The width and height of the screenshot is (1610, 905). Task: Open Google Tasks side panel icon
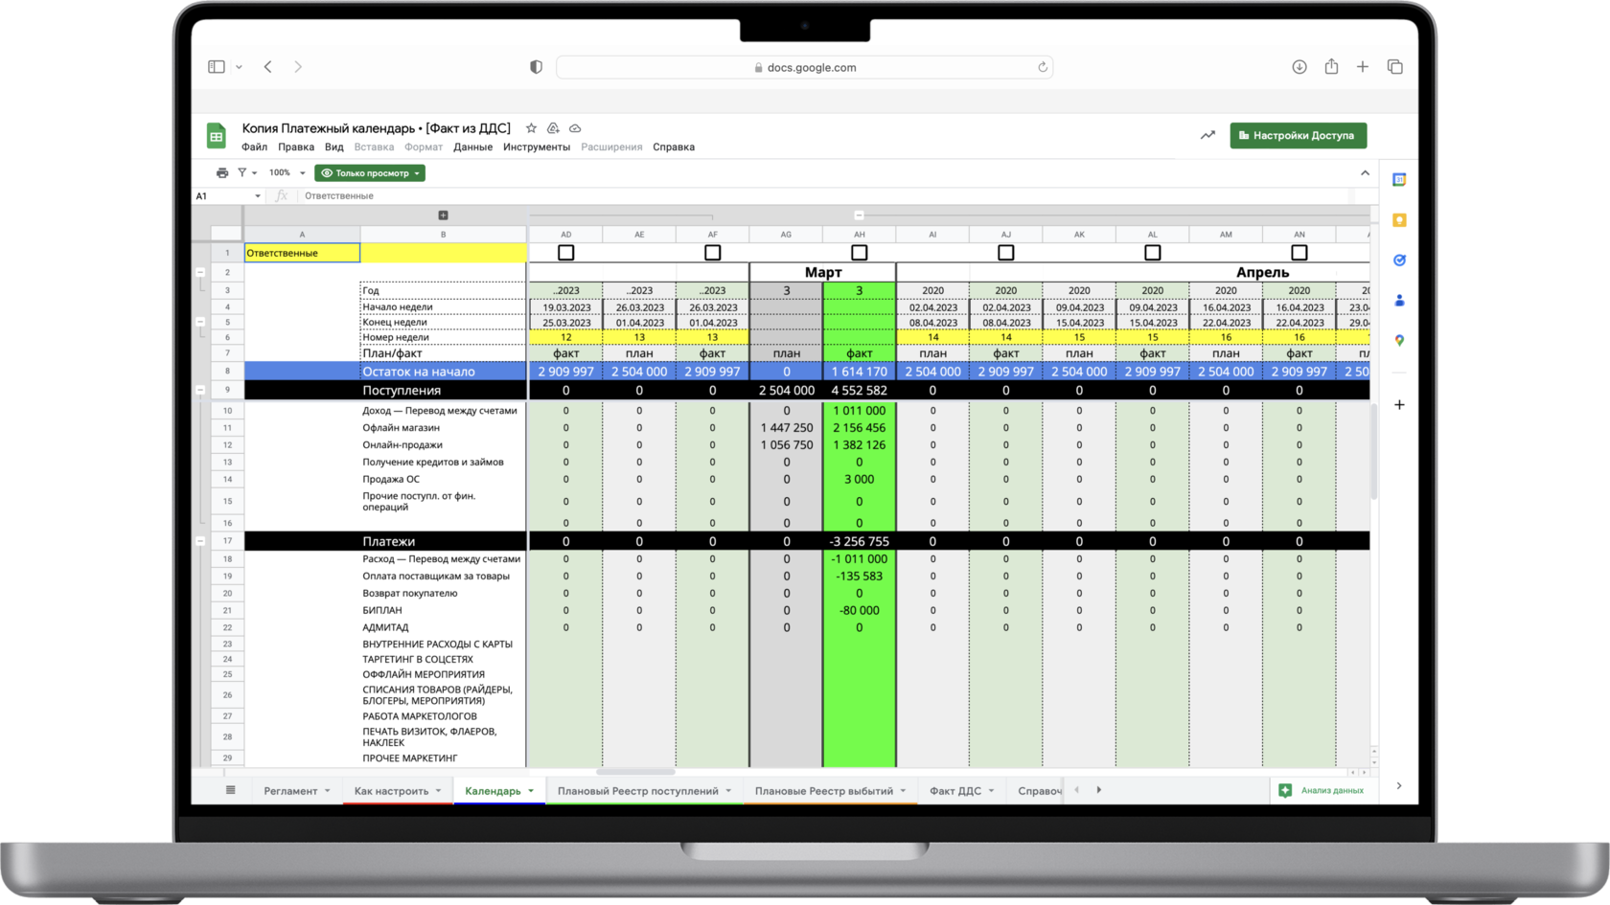point(1399,260)
